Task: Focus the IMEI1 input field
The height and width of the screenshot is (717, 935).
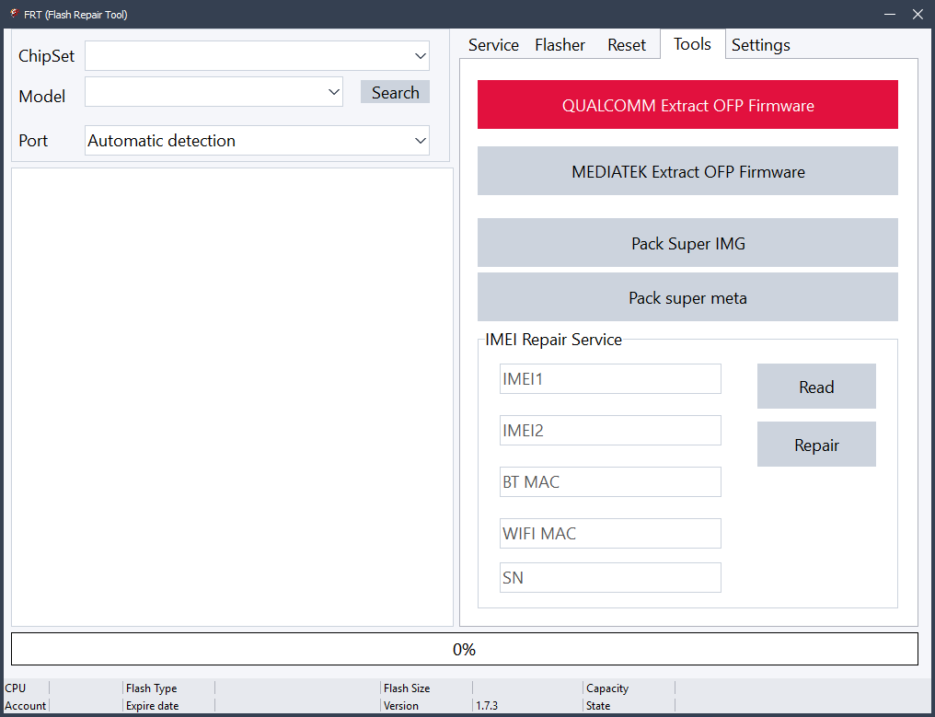Action: (610, 378)
